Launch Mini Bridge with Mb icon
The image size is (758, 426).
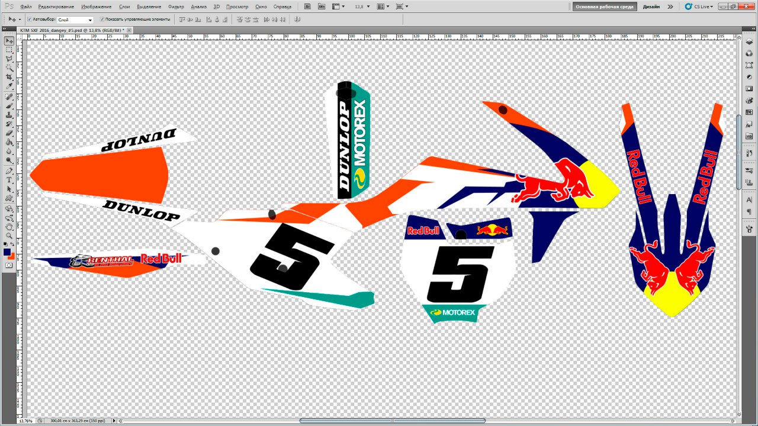tap(322, 7)
